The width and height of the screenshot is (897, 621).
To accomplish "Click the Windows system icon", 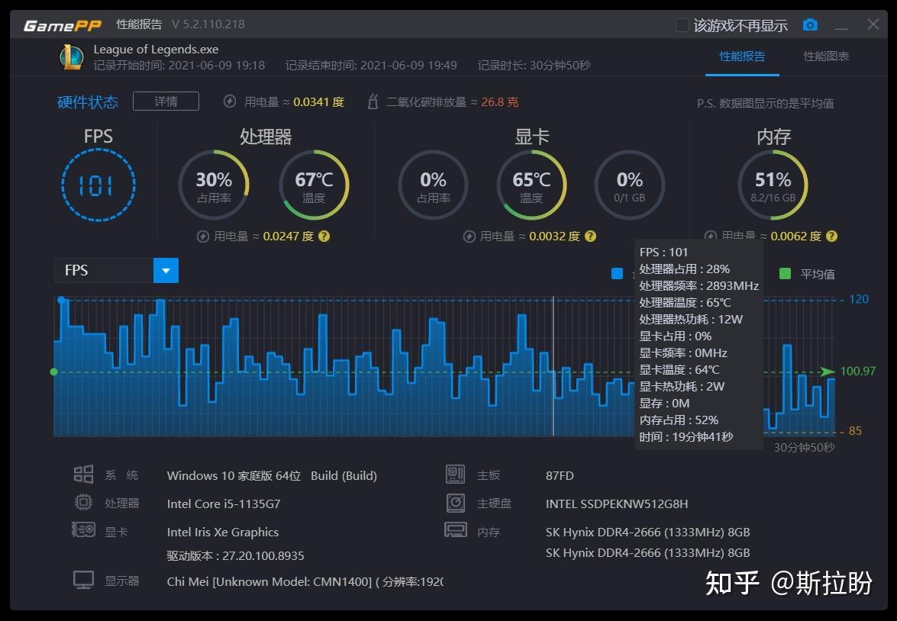I will click(x=83, y=475).
